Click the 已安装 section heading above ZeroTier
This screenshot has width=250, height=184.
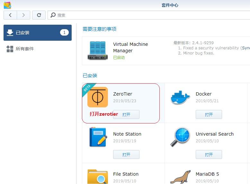click(90, 75)
